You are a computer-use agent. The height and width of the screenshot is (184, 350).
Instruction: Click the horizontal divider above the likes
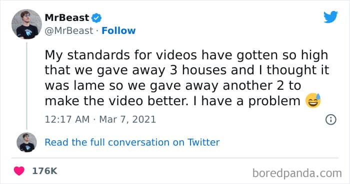[175, 158]
